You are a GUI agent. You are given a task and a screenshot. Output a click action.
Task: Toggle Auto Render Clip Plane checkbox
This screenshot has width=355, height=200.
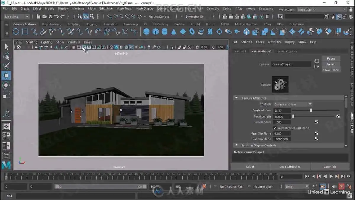(x=275, y=128)
